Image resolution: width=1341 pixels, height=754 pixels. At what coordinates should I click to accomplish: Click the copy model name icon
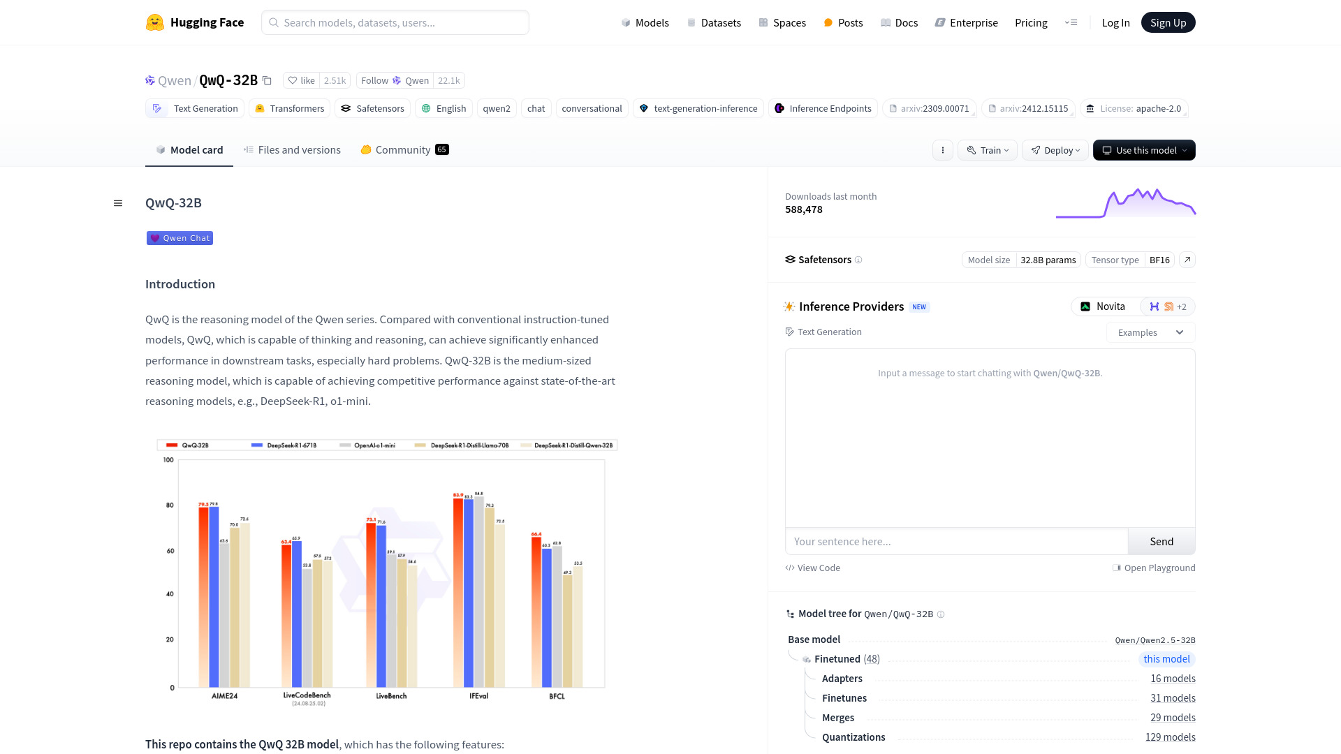pos(267,81)
